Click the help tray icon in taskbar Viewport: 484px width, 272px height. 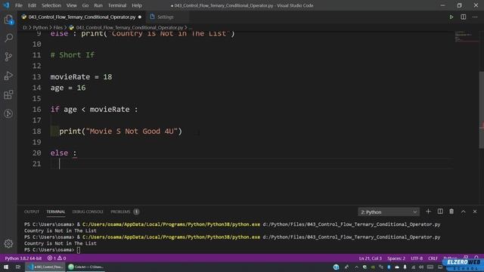pyautogui.click(x=336, y=267)
